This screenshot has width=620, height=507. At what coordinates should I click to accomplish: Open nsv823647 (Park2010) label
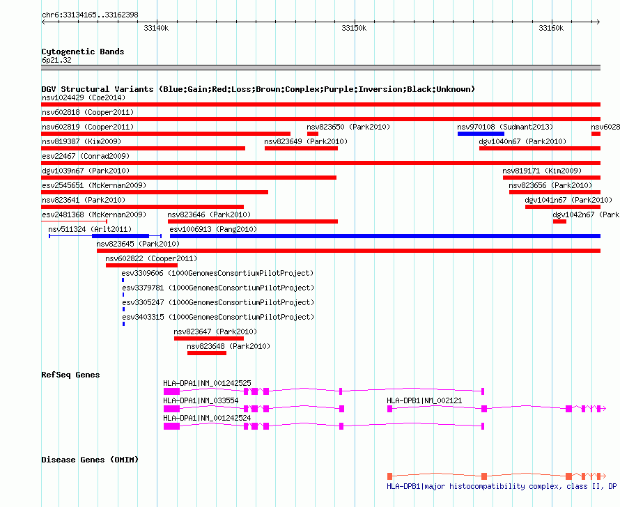click(x=215, y=331)
